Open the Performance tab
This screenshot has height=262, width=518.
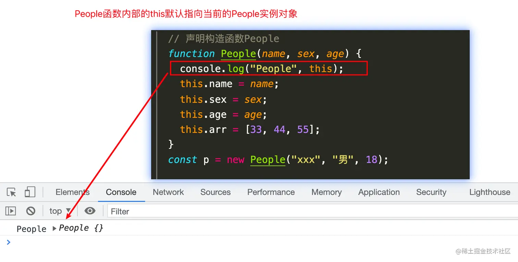coord(271,192)
